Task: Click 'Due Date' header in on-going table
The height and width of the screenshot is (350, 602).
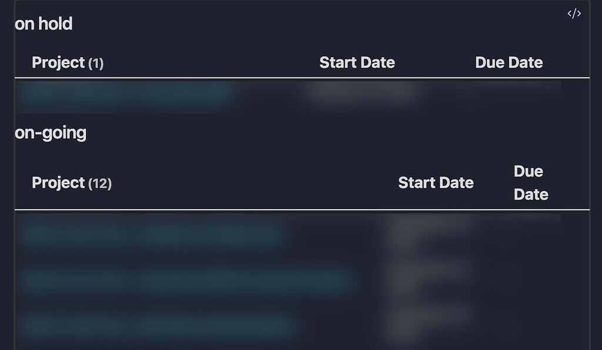Action: 529,182
